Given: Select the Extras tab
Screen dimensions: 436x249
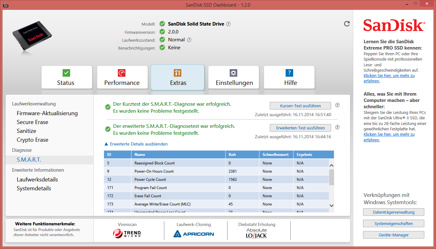Looking at the screenshot, I should click(178, 77).
